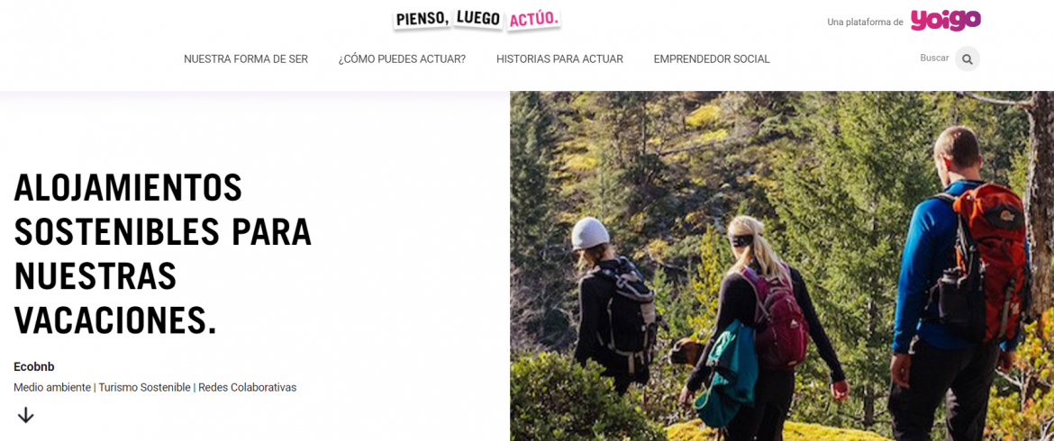The width and height of the screenshot is (1054, 441).
Task: Click the down arrow below the categories
Action: point(25,416)
